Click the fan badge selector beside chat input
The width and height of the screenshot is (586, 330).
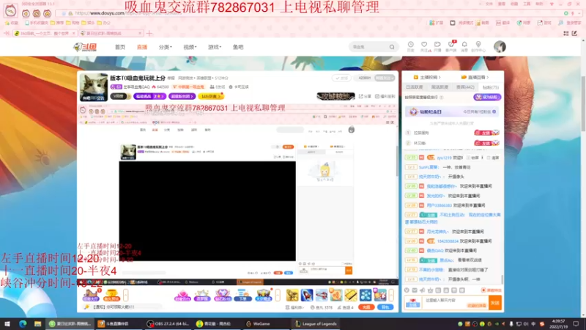click(412, 302)
